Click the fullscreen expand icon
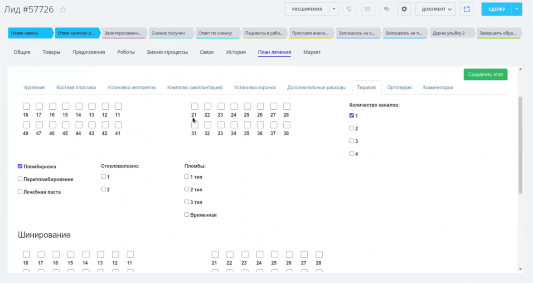 pyautogui.click(x=466, y=9)
